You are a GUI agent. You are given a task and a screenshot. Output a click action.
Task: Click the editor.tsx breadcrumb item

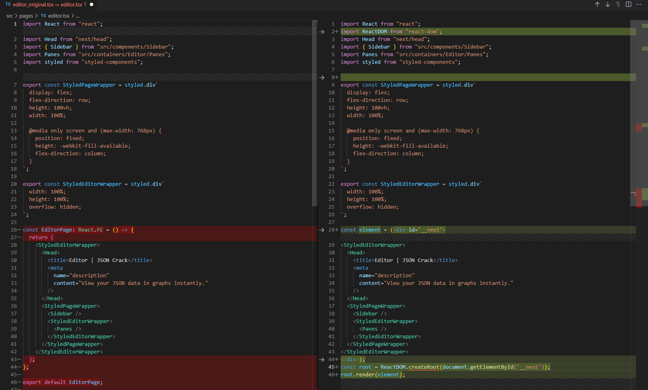(59, 16)
